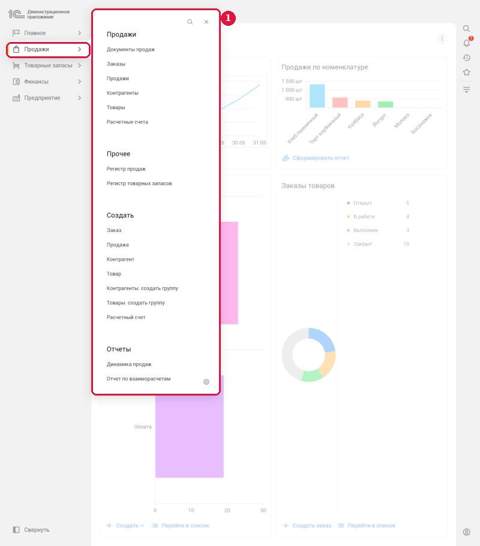Viewport: 480px width, 546px height.
Task: Click the factory icon for Предприятие
Action: 16,98
